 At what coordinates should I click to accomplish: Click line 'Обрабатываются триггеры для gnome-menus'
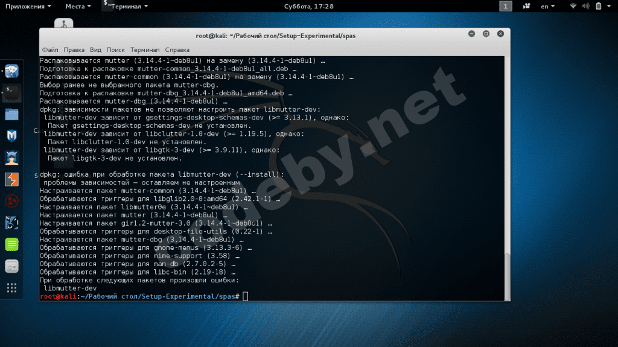point(145,247)
